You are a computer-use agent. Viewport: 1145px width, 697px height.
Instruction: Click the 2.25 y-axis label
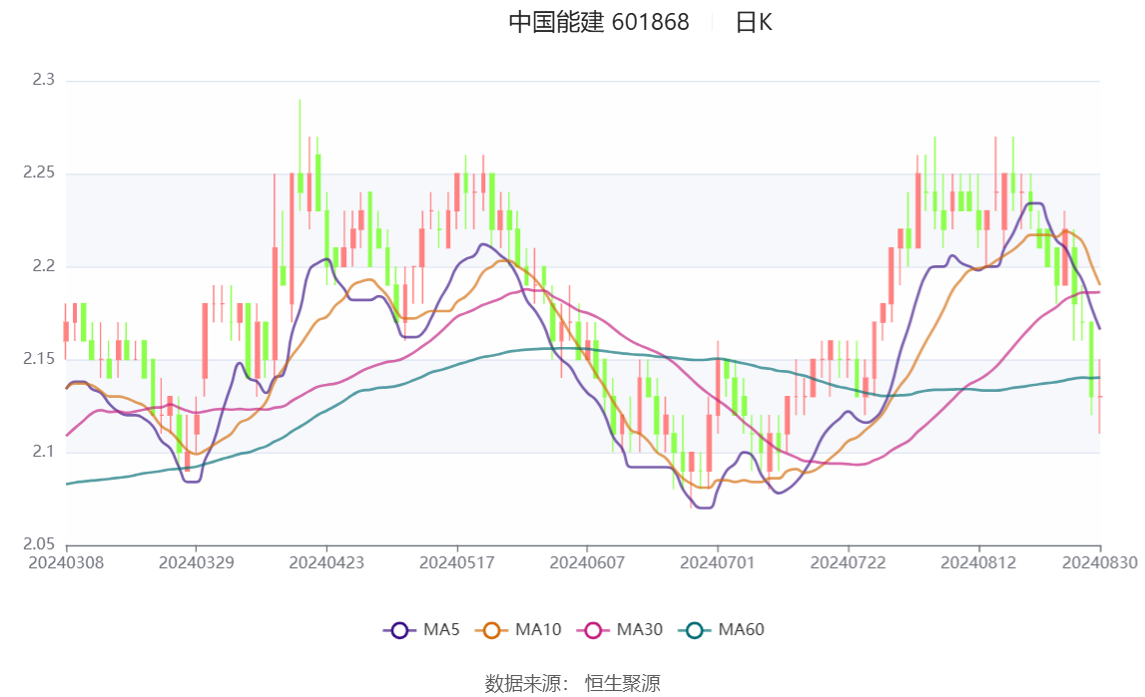tap(39, 173)
